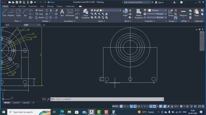This screenshot has width=206, height=115.
Task: Select the Line drawing tool
Action: (x=4, y=13)
